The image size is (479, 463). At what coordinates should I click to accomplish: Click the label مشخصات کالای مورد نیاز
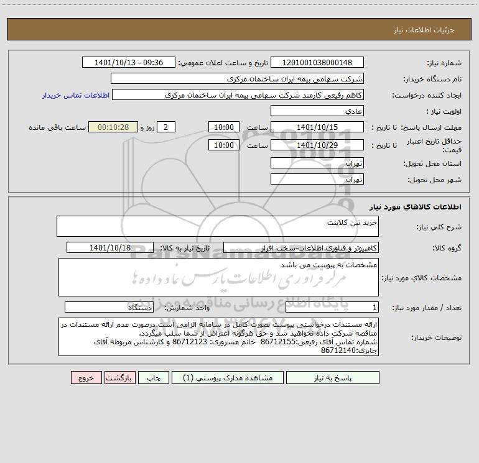422,278
